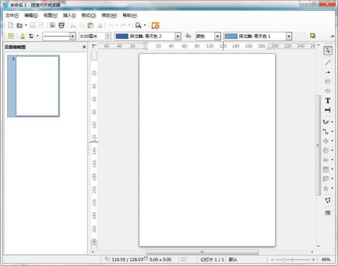Click the zoom slider in status bar
The image size is (338, 266).
(292, 260)
